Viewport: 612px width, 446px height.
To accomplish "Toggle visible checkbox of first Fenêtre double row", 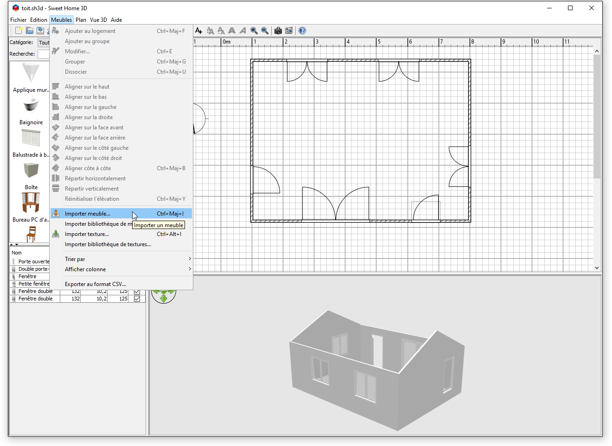I will coord(137,292).
